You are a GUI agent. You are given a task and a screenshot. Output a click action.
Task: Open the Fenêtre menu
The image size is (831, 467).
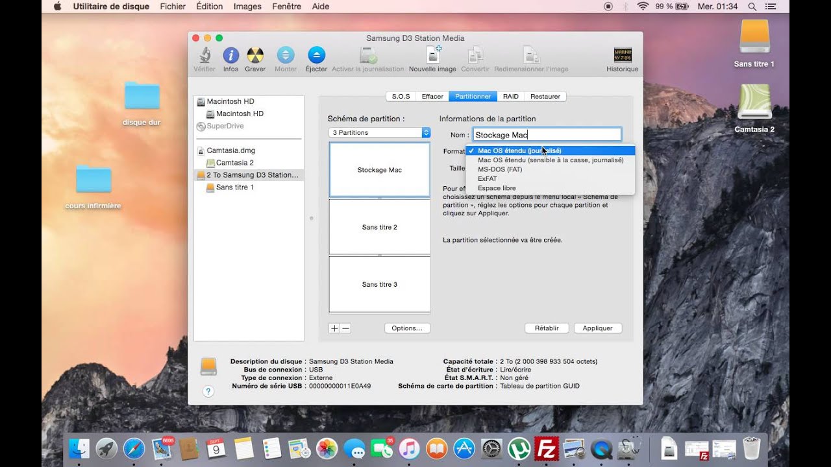(287, 6)
